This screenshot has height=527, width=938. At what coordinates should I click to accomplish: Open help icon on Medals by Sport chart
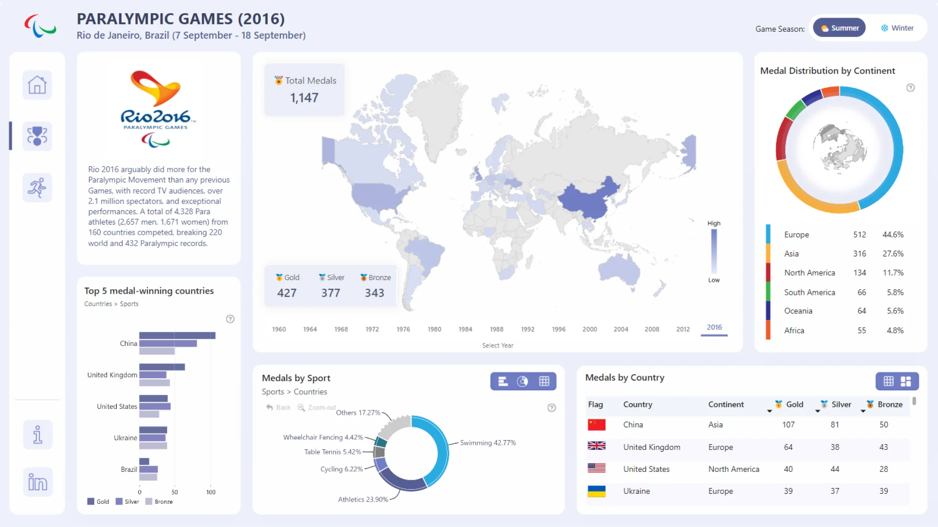[x=552, y=408]
